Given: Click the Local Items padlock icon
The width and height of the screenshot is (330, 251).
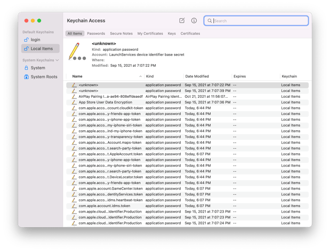Looking at the screenshot, I should tap(26, 49).
